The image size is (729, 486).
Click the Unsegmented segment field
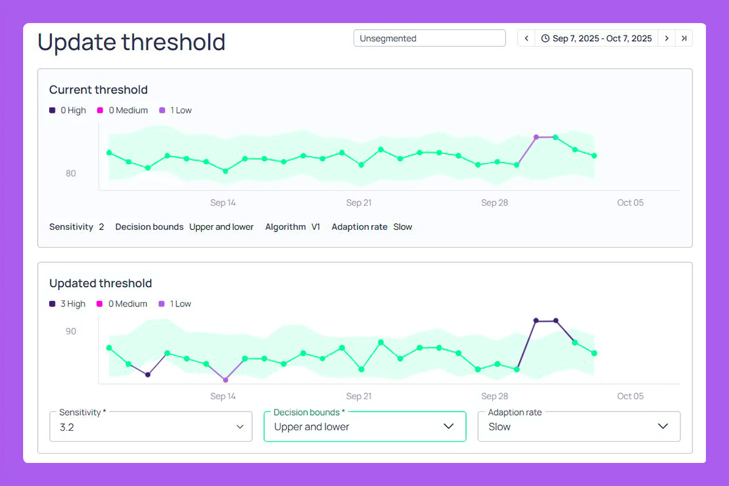(x=429, y=38)
